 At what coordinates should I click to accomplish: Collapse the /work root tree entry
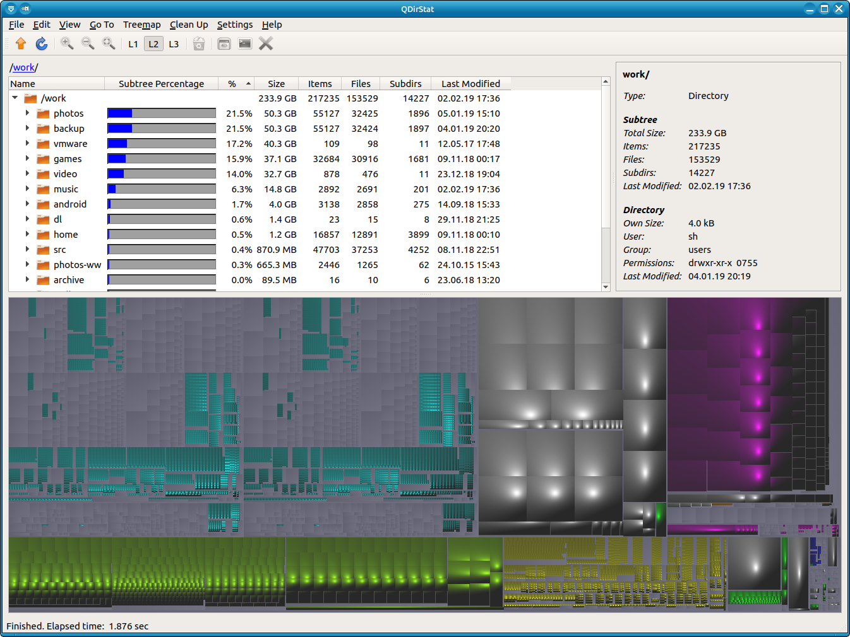pos(15,98)
